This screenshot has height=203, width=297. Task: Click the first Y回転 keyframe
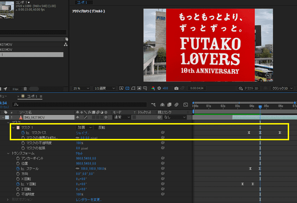[x=242, y=184]
